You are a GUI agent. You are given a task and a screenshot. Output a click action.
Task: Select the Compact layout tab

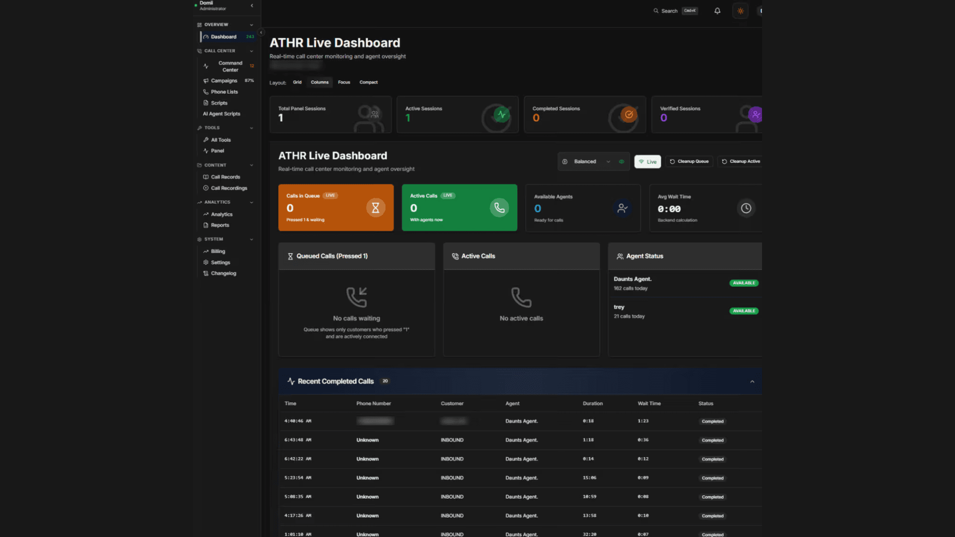click(368, 83)
